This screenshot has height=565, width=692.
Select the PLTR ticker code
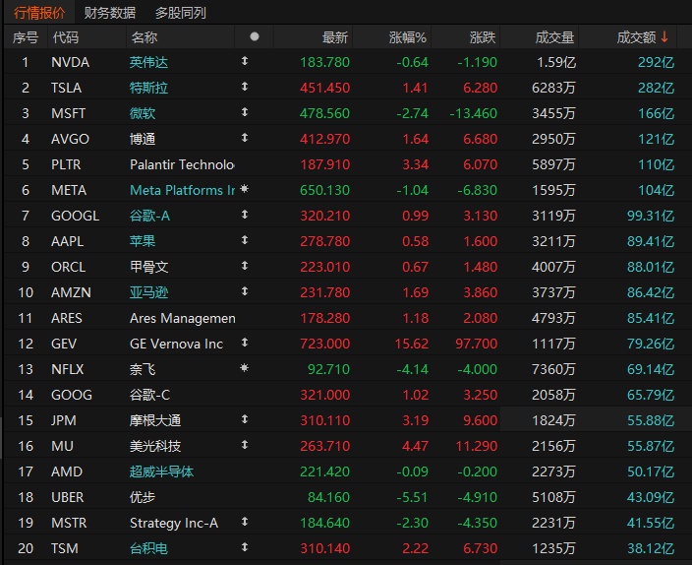pyautogui.click(x=66, y=165)
